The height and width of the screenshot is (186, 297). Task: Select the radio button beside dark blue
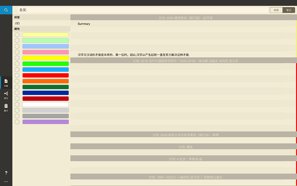[x=17, y=93]
